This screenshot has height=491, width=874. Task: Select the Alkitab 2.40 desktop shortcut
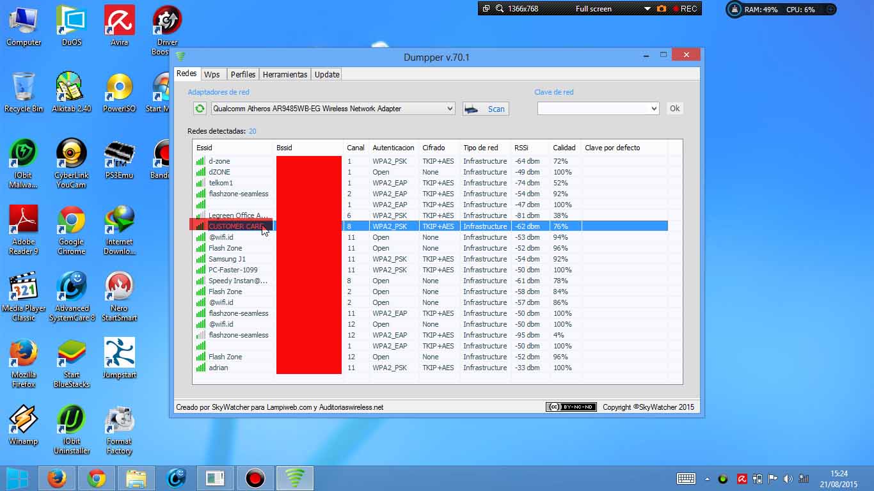point(72,93)
